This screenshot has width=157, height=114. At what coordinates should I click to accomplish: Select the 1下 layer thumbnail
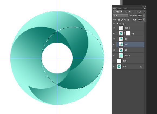coord(121,50)
